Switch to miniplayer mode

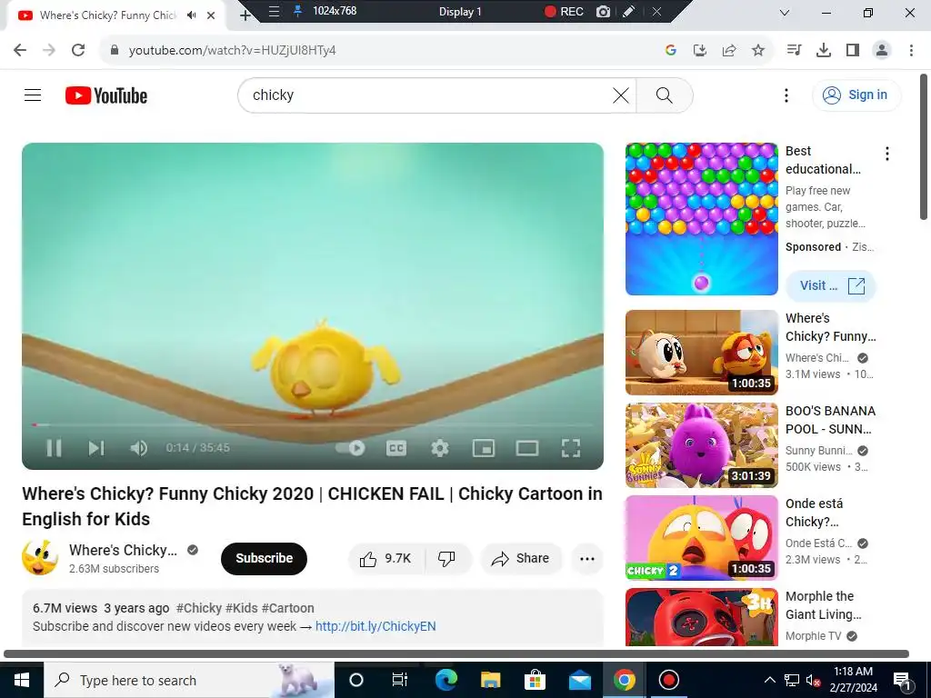point(484,448)
